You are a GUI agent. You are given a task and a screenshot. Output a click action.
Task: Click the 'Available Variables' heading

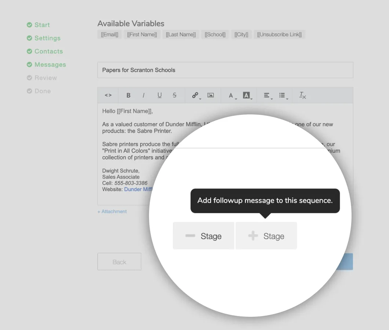click(131, 23)
